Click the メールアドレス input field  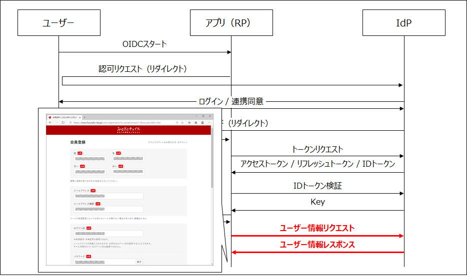108,196
